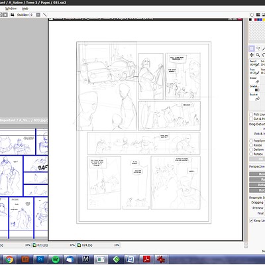Click the swap icon left of Stabilizer

point(13,15)
